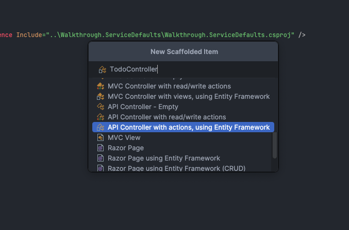Click the Razor Page icon
Screen dimensions: 349x230
101,148
